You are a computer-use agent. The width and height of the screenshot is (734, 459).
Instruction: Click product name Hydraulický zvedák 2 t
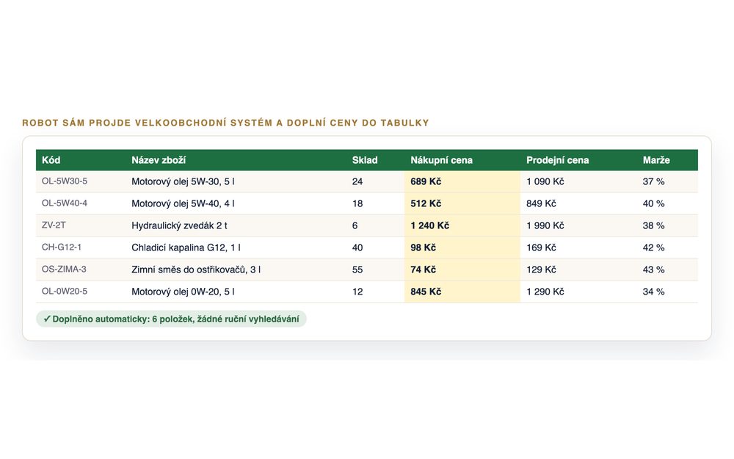(179, 225)
